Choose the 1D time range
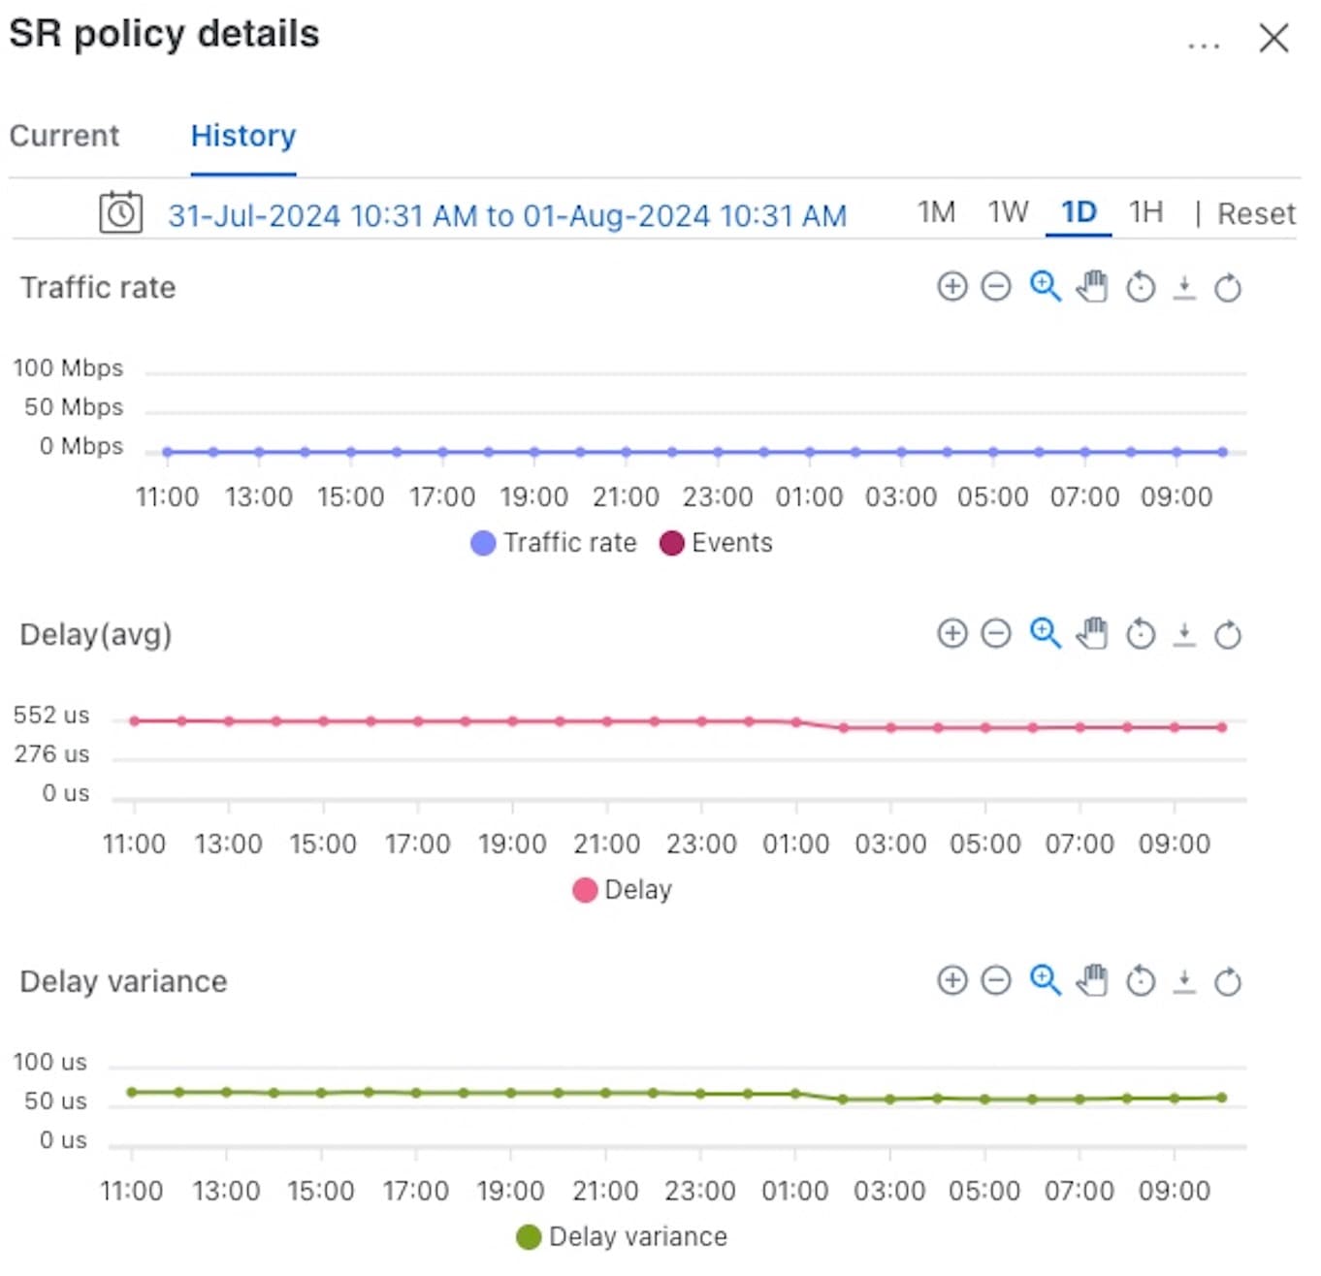Viewport: 1321px width, 1276px height. pos(1079,212)
